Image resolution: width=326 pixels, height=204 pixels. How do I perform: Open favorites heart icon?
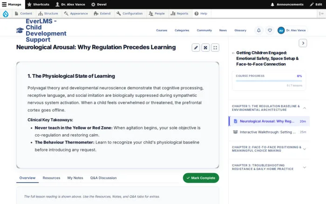click(x=270, y=30)
